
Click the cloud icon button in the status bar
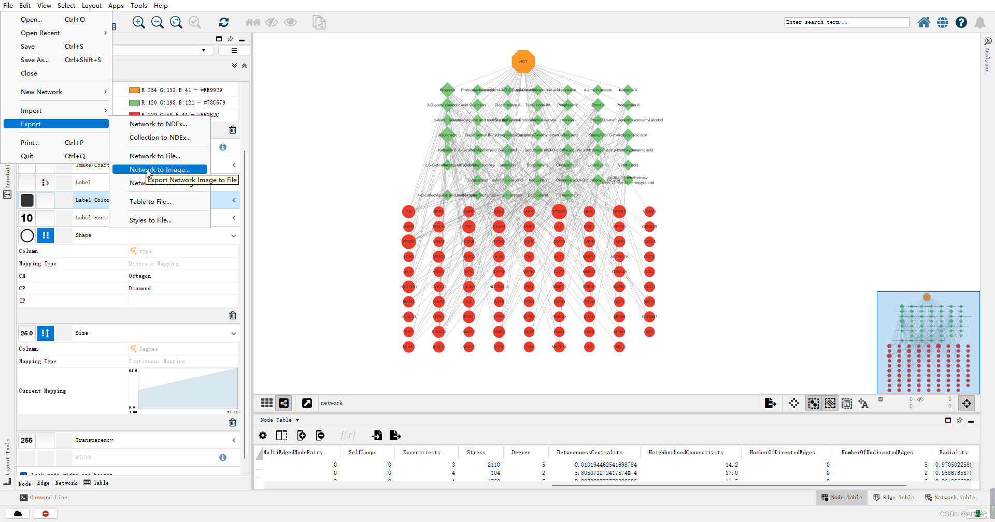(18, 514)
